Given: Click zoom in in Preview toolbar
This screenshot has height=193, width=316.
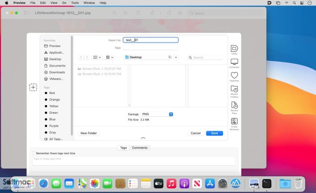Looking at the screenshot, I should [x=125, y=13].
